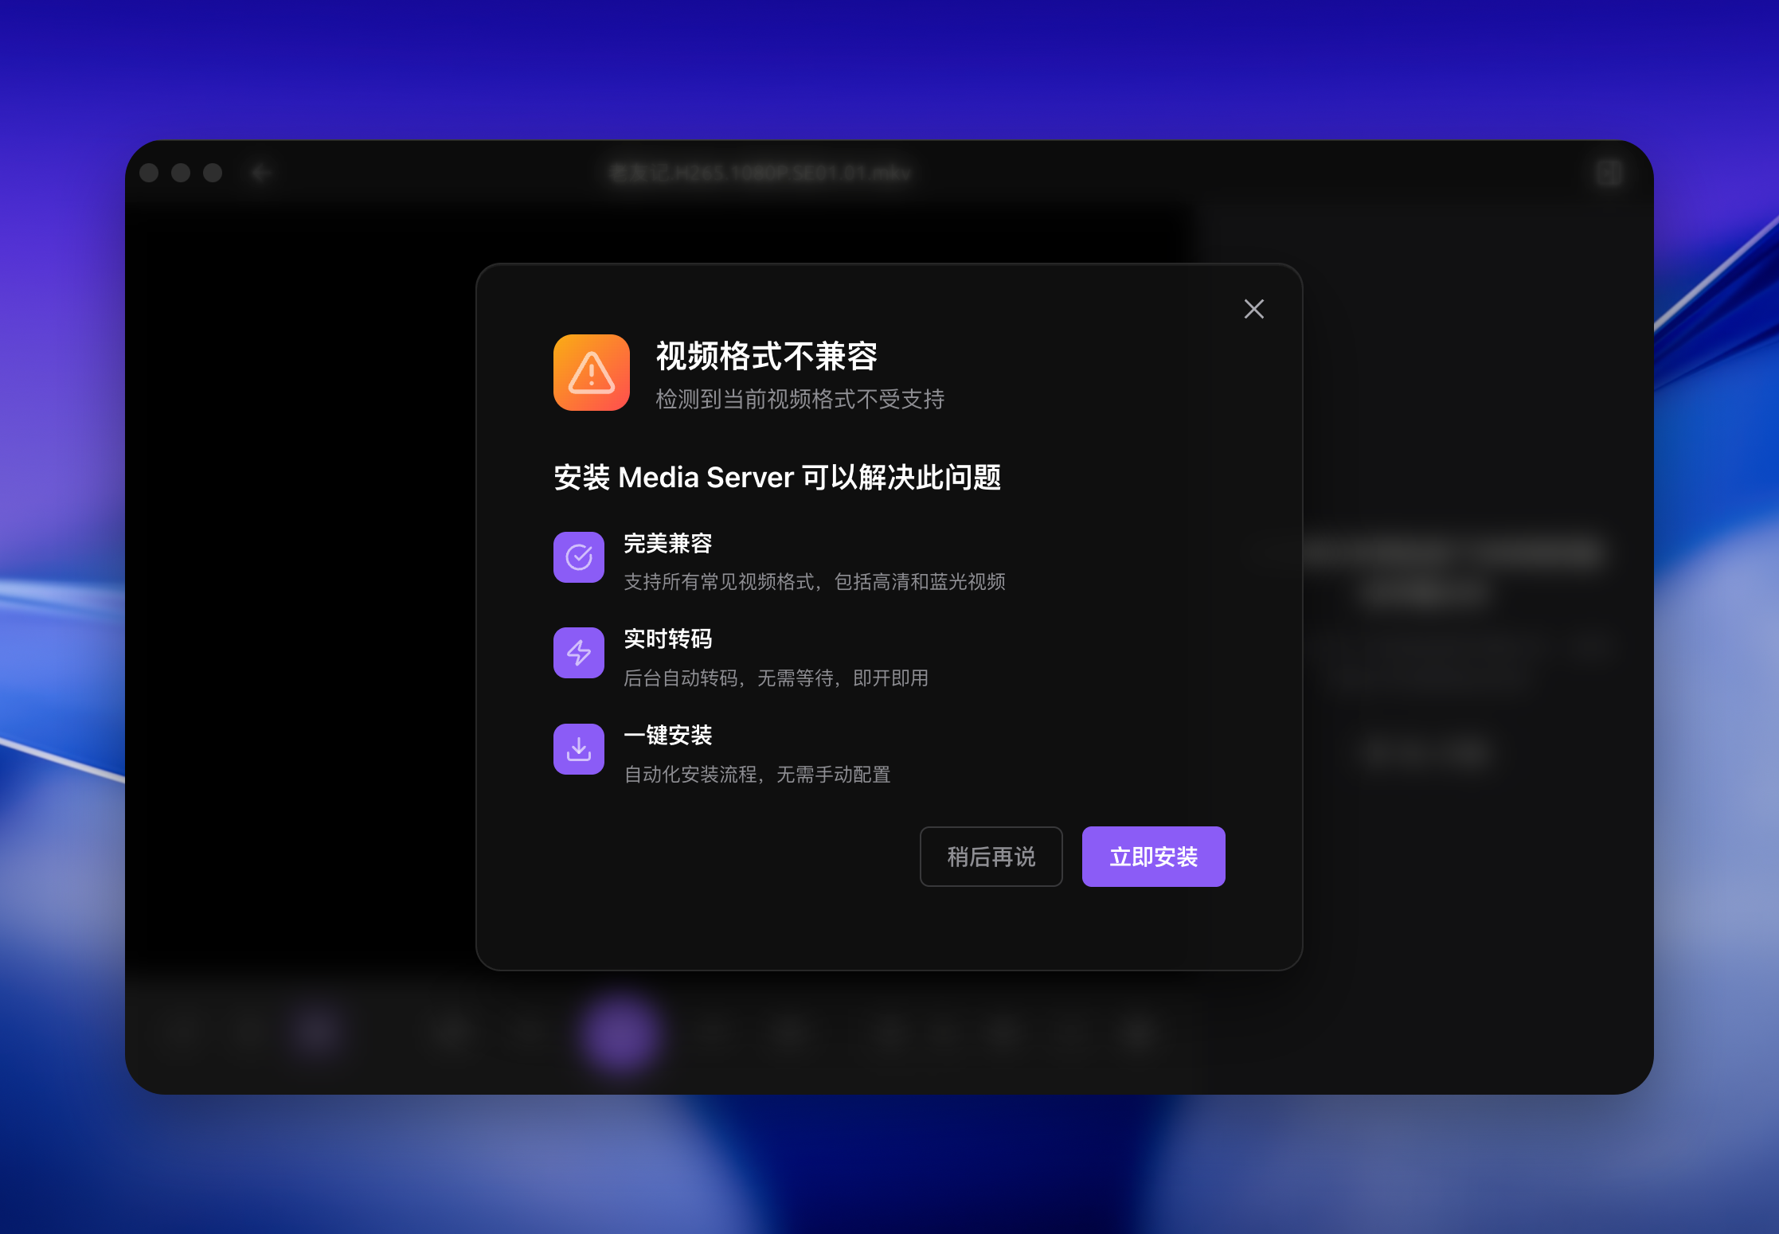Choose 稍后再说 to postpone installation
The image size is (1779, 1234).
(x=991, y=857)
